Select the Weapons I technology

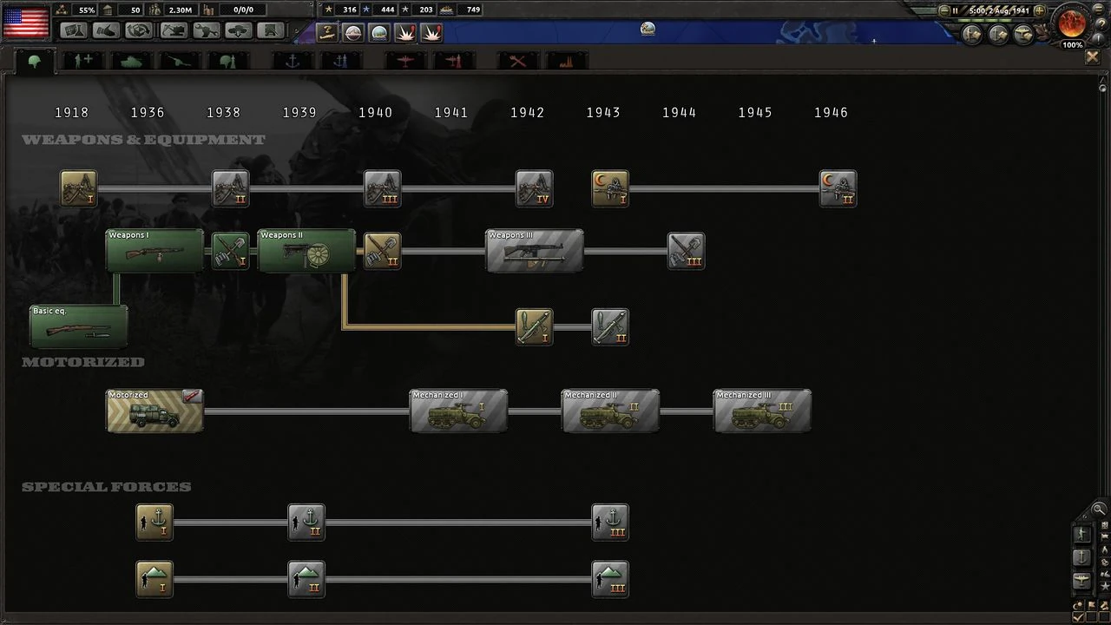[x=154, y=251]
